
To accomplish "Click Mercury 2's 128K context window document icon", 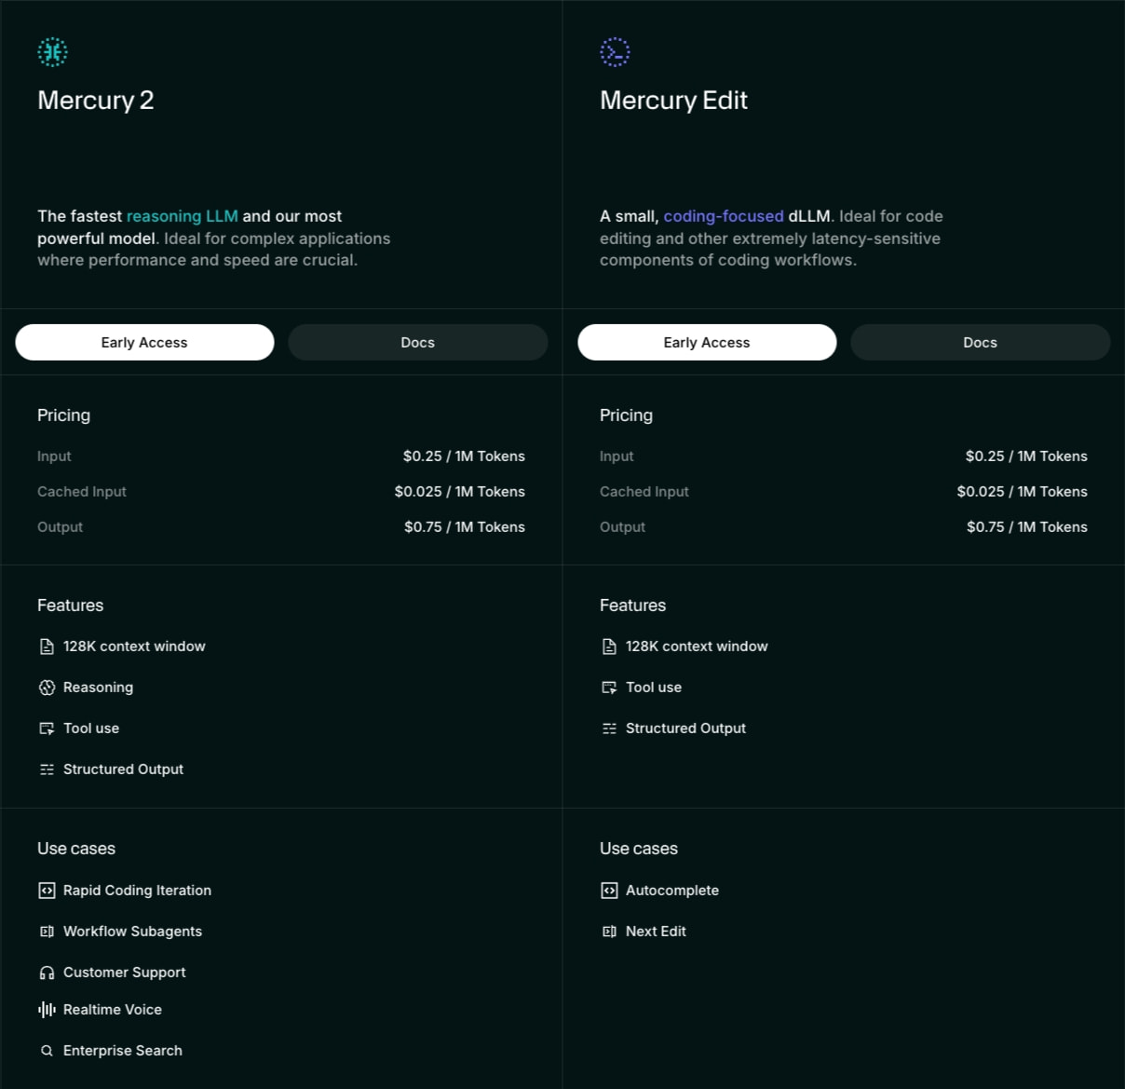I will pyautogui.click(x=47, y=647).
